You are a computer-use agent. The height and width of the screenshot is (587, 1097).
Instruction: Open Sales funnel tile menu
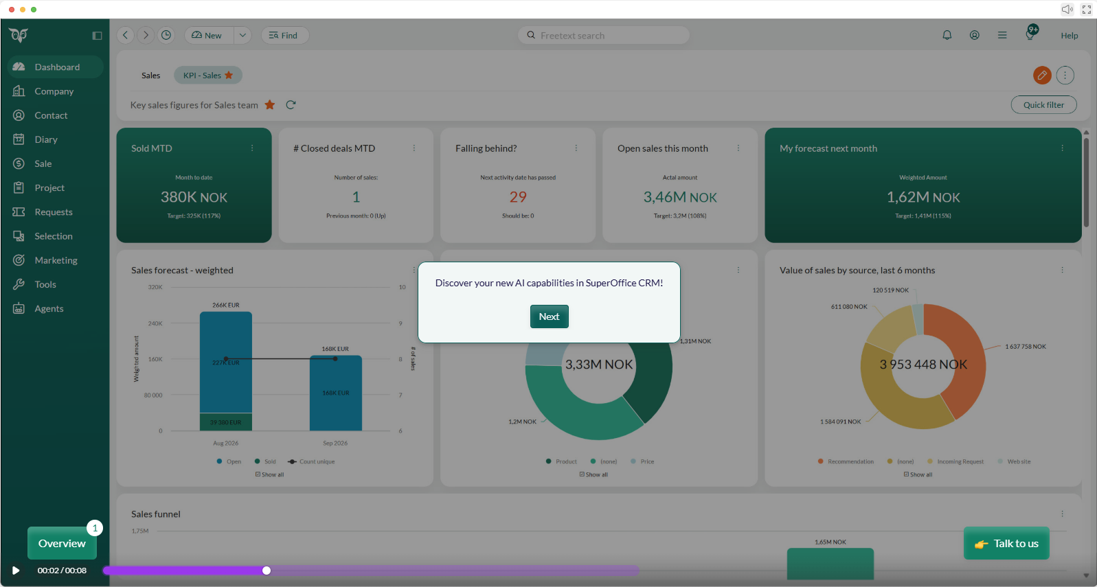(x=1062, y=514)
